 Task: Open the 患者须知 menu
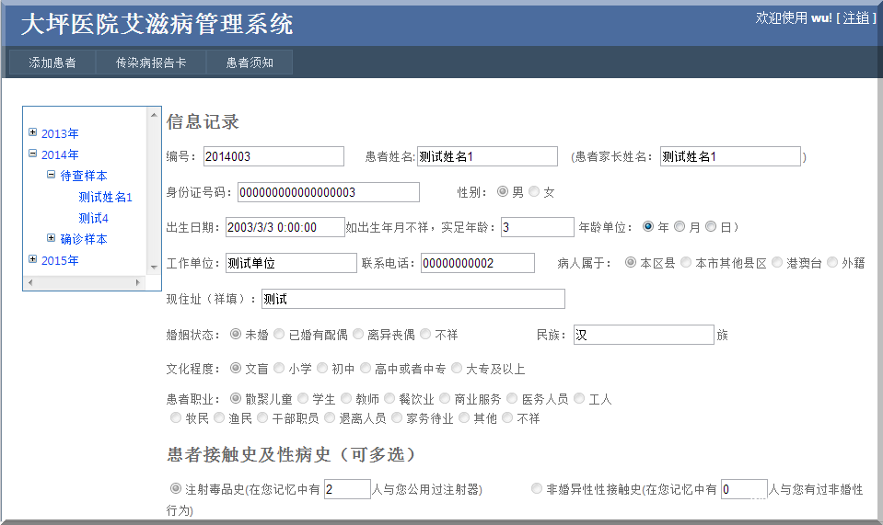click(250, 63)
